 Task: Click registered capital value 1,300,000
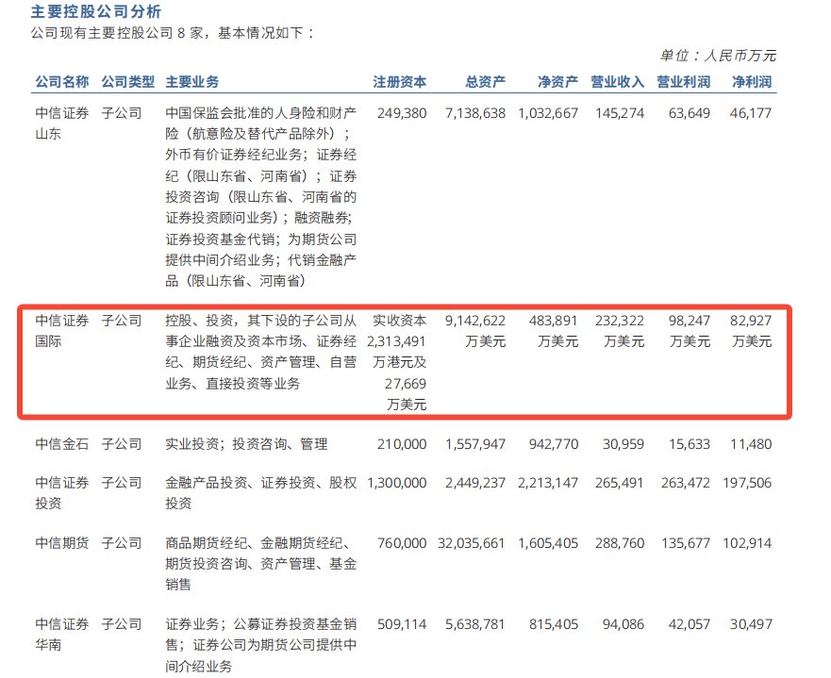click(396, 483)
